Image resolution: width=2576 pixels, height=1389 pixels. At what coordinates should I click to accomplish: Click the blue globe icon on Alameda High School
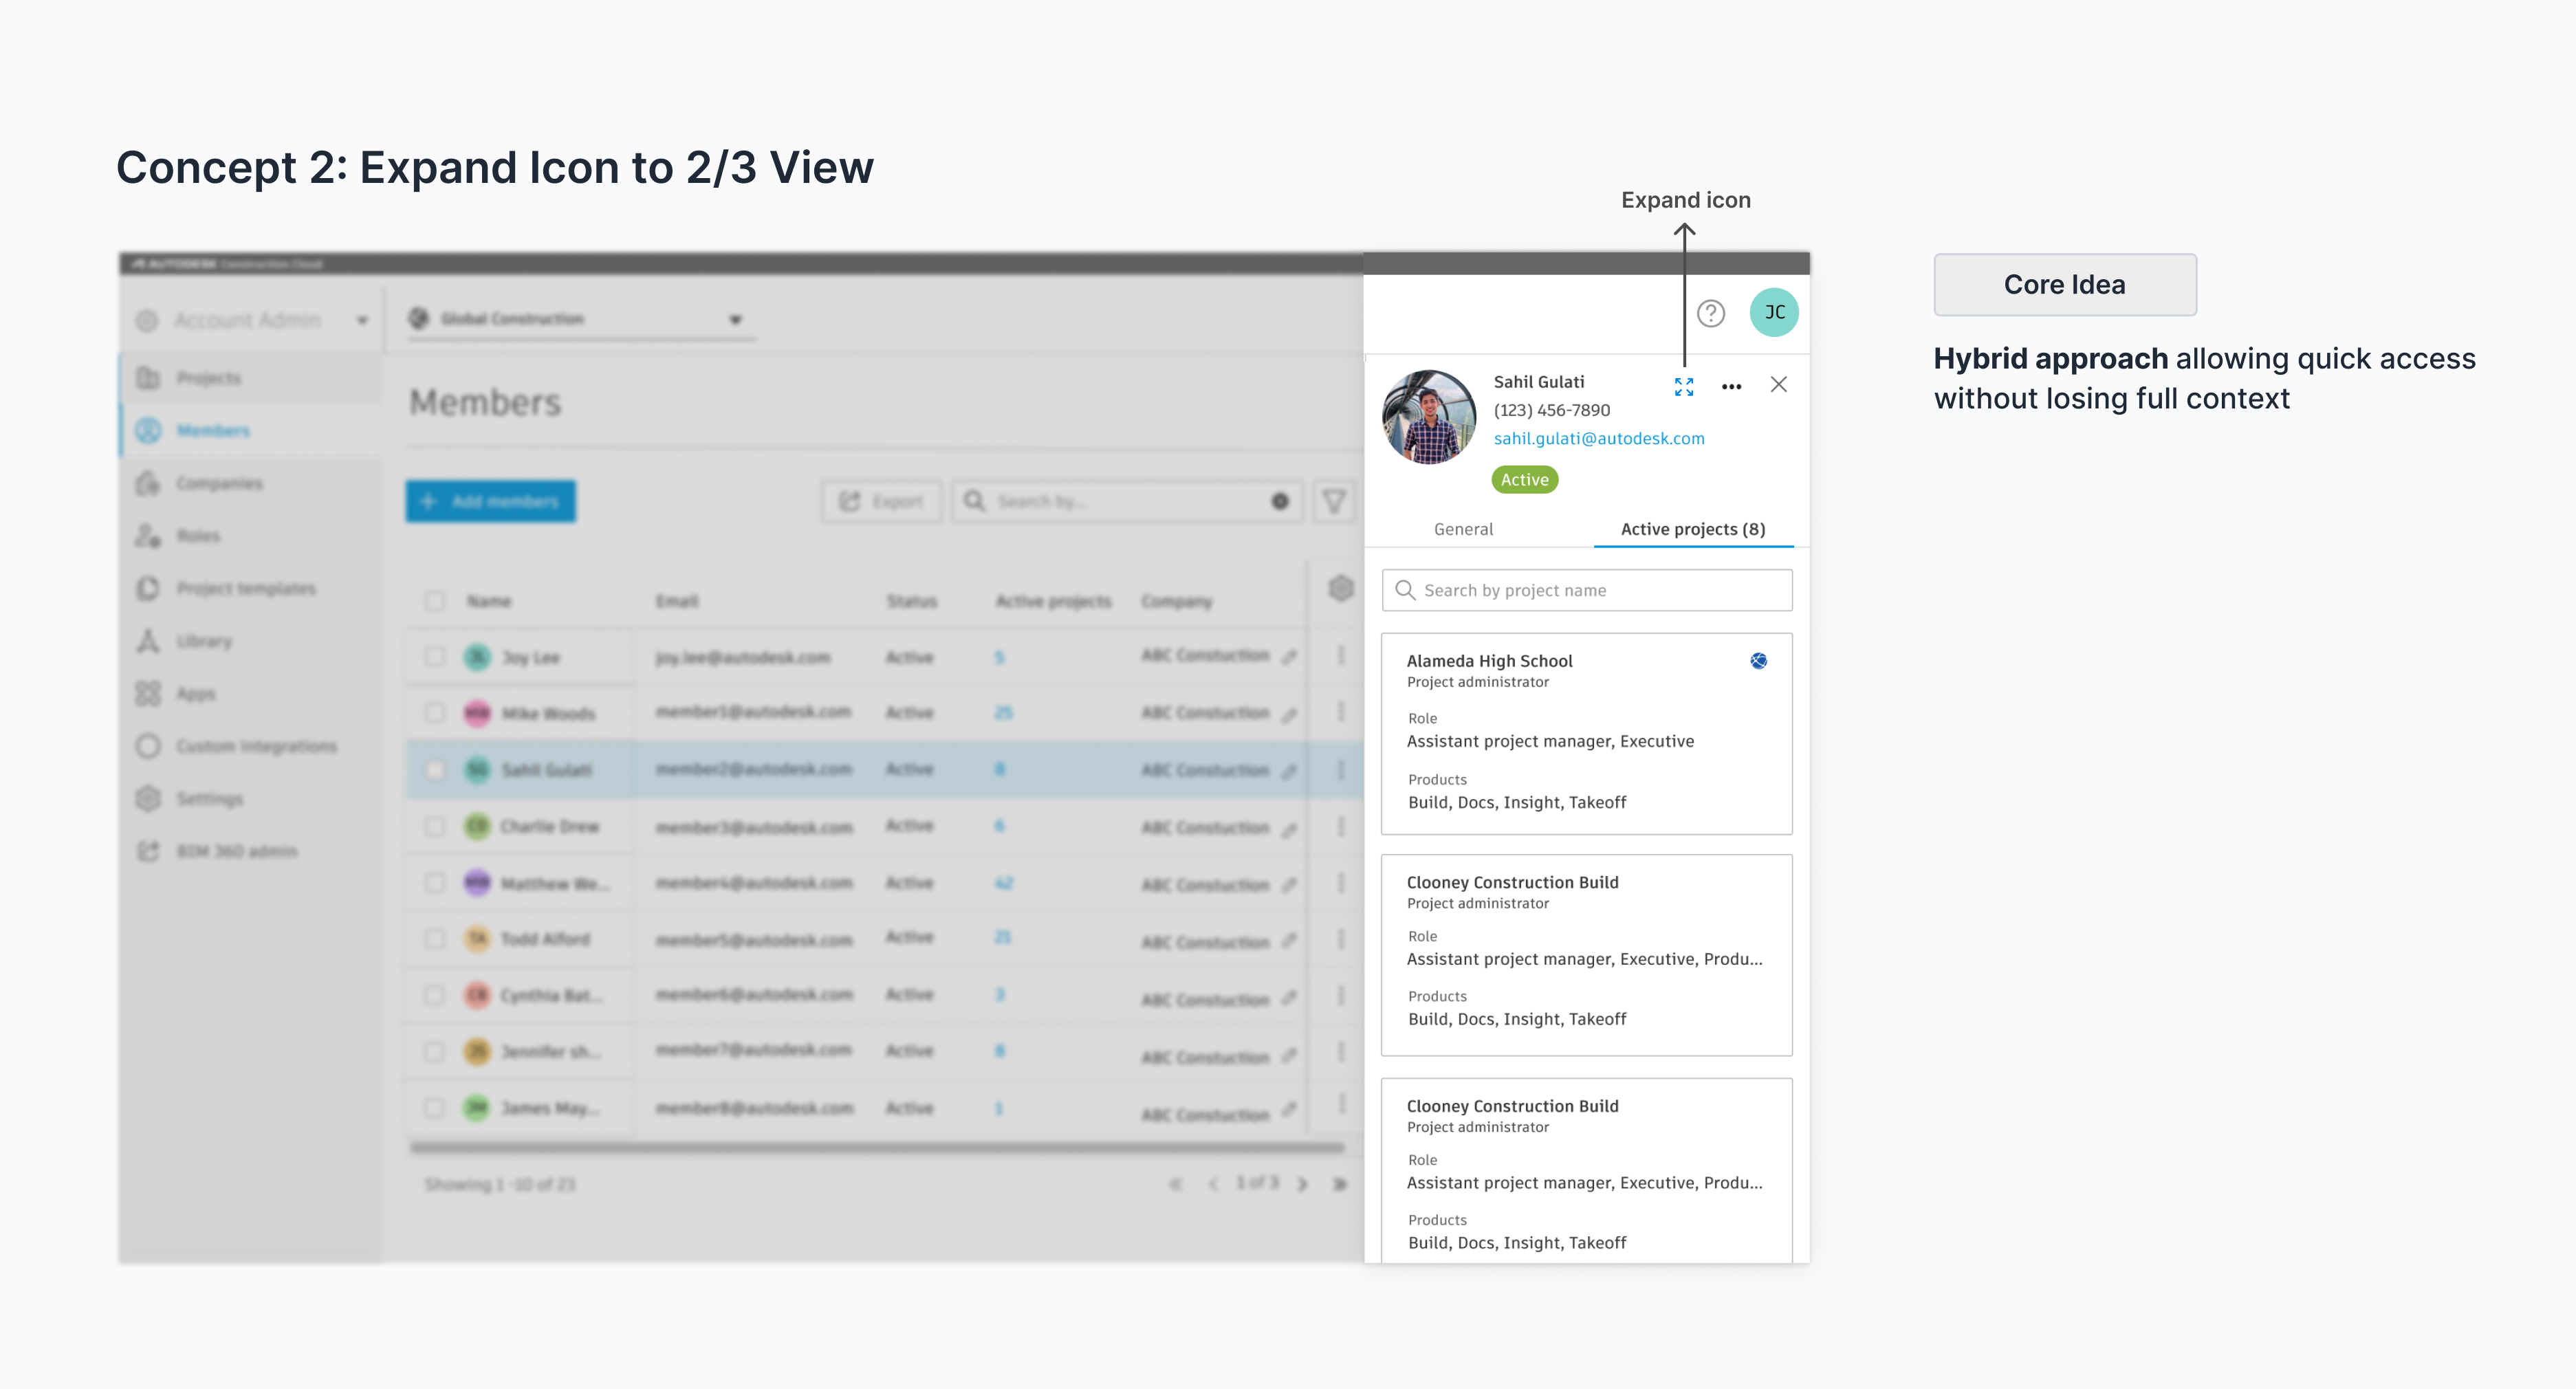click(x=1758, y=660)
